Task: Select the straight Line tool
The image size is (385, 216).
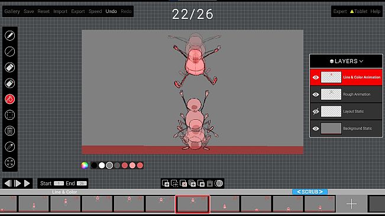Action: point(10,52)
